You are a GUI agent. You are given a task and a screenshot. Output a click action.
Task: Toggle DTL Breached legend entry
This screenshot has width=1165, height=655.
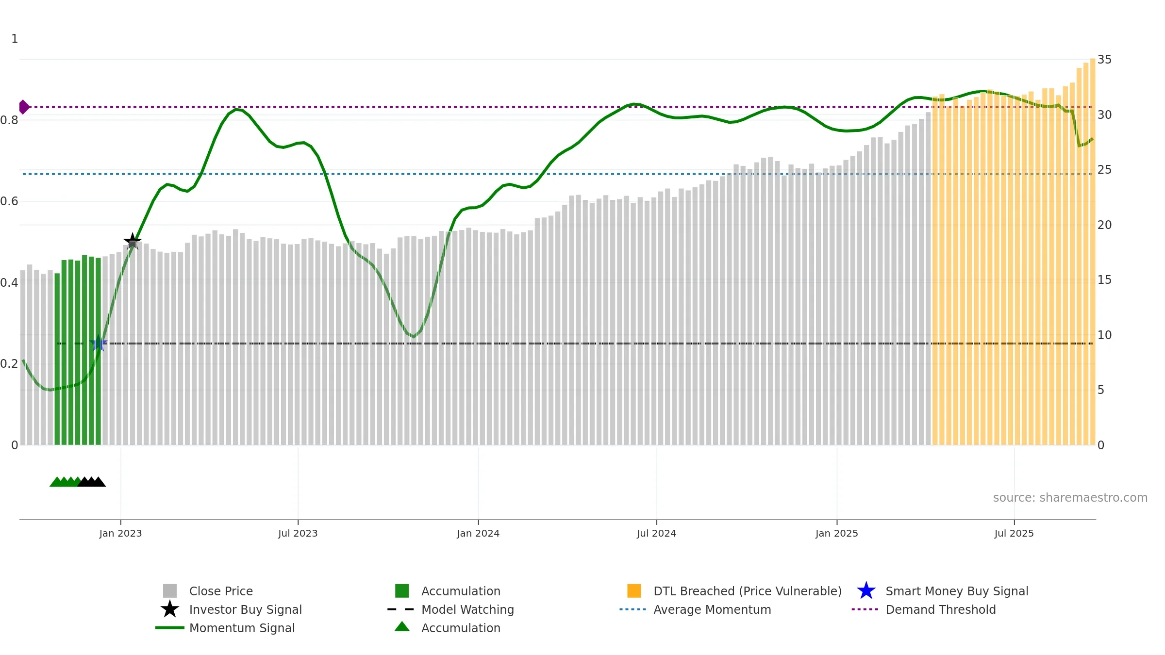point(734,591)
